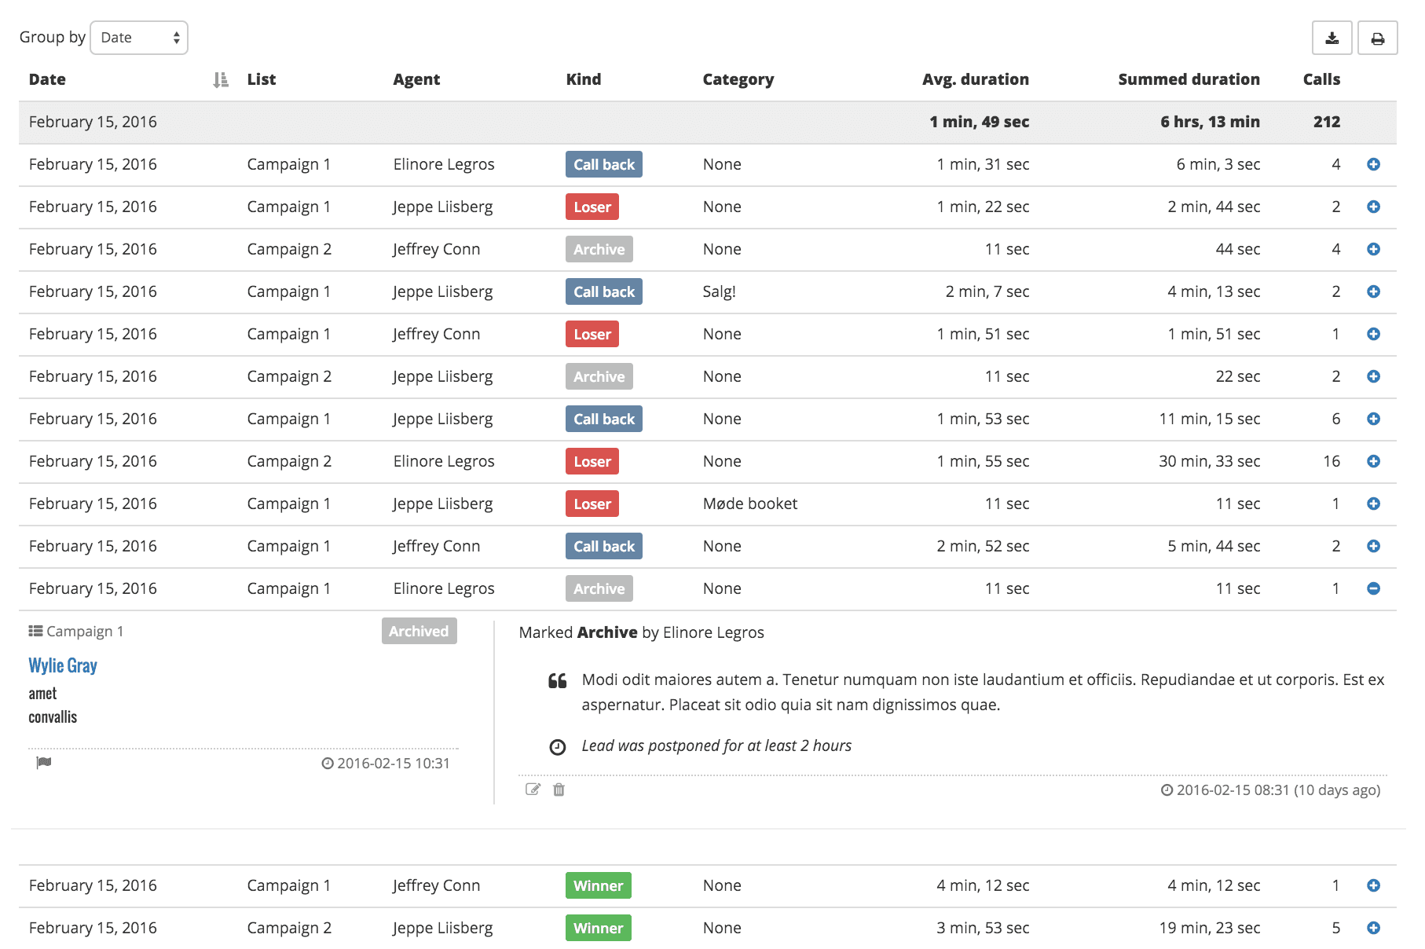Expand the Møde booket row details
Viewport: 1425px width, 949px height.
tap(1373, 504)
